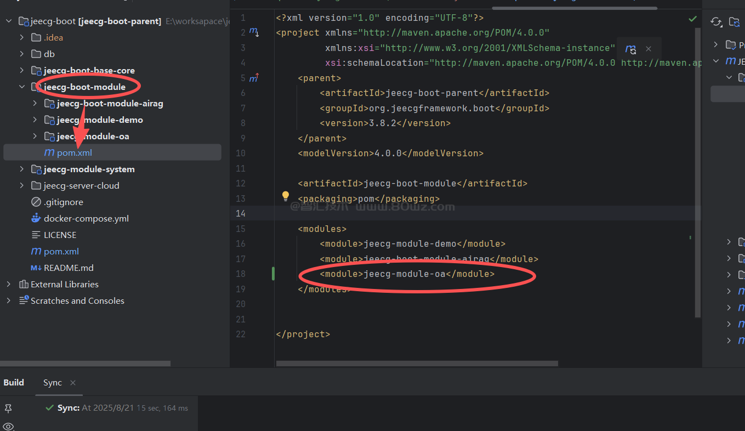Click the packaging pom line
The image size is (745, 431).
click(368, 199)
